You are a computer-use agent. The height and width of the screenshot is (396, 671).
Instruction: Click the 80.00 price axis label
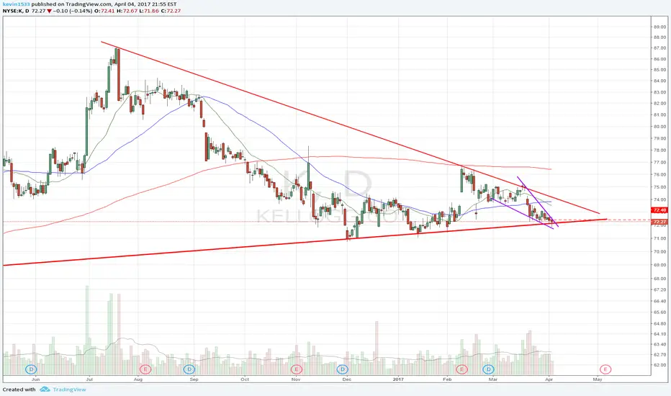(659, 127)
